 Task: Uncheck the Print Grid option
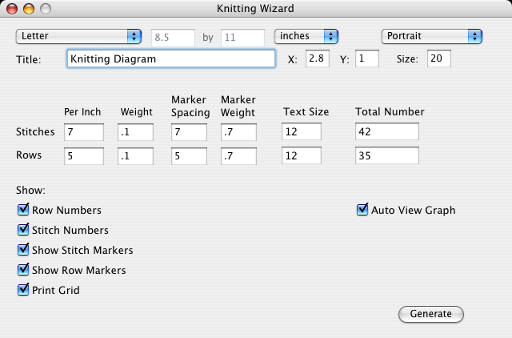click(23, 290)
